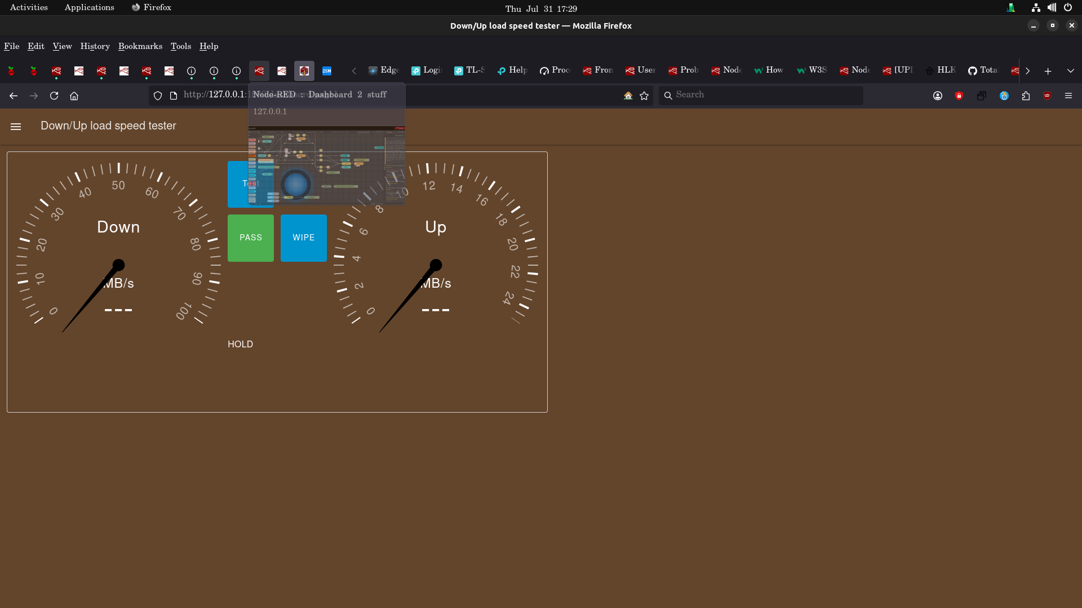Select the pinned DSM tab

pos(327,71)
